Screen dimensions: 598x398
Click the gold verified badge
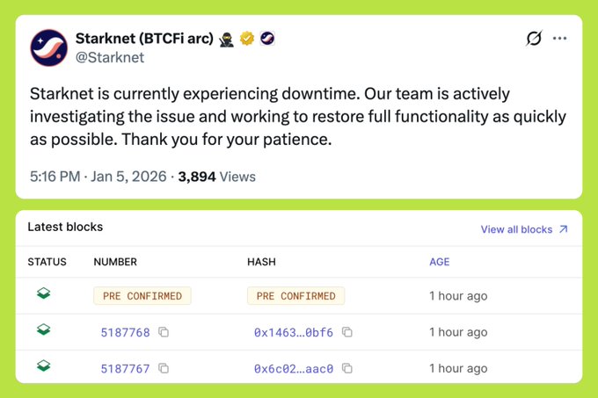tap(247, 39)
